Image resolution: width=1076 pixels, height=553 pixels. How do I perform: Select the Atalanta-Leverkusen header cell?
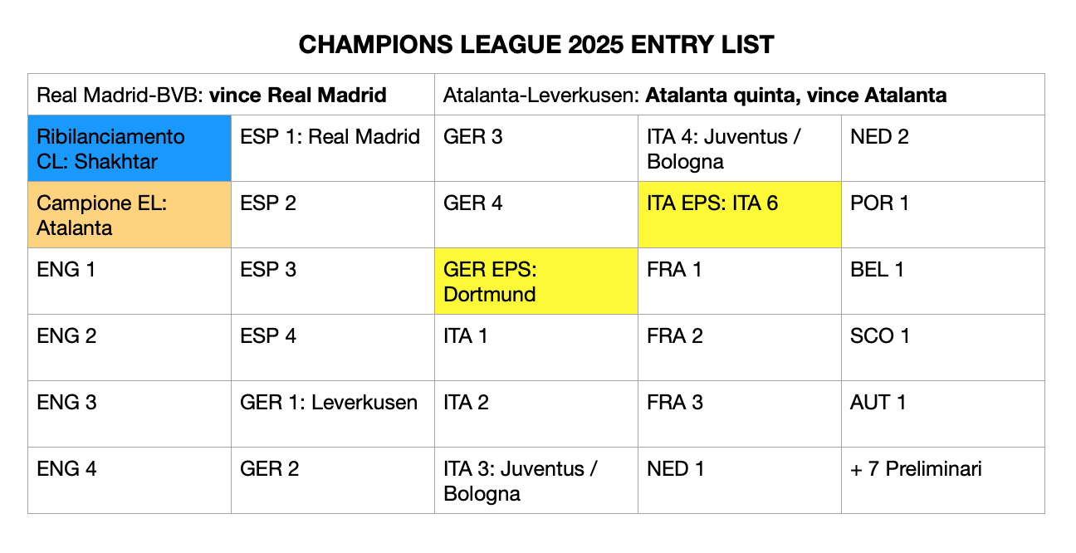[x=740, y=95]
